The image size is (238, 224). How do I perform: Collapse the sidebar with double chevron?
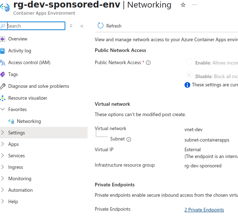point(82,26)
